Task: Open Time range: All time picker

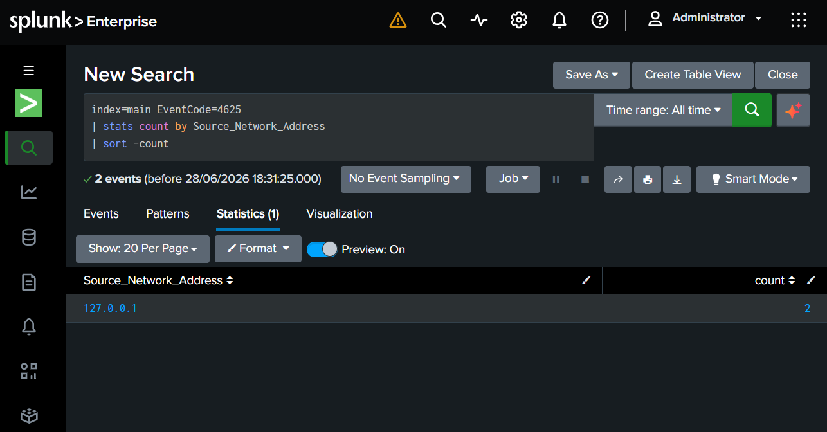Action: click(x=663, y=110)
